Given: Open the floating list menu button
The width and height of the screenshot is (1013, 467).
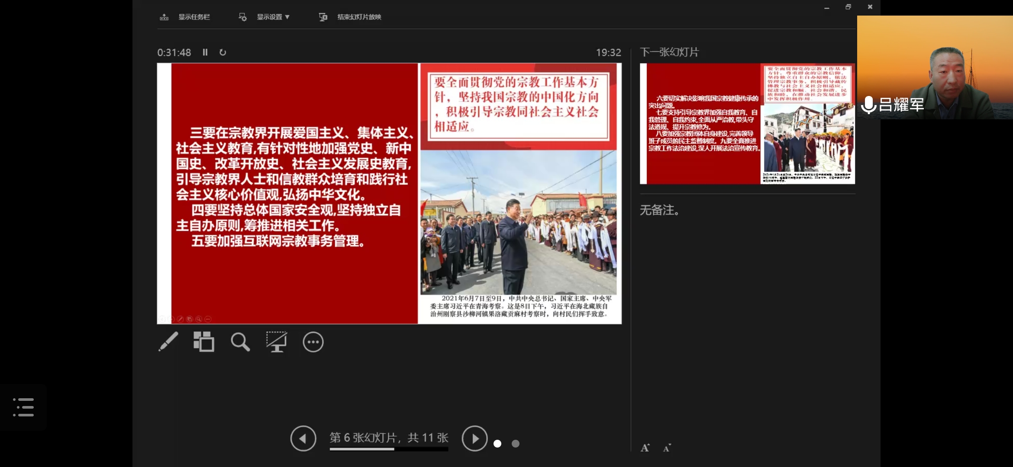Looking at the screenshot, I should [23, 407].
